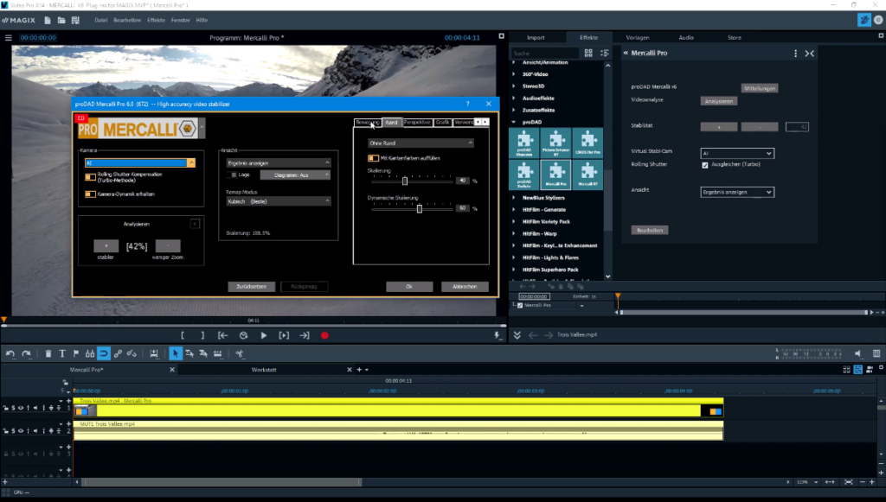Expand the HitFilm - Warp category
The height and width of the screenshot is (502, 886).
pyautogui.click(x=514, y=233)
